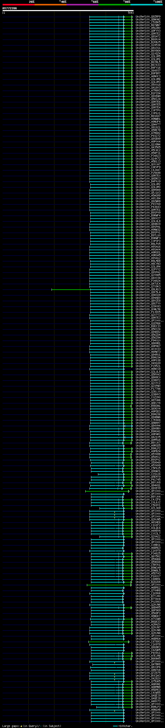Click the long green alignment bar for Q9LN13

tap(71, 289)
